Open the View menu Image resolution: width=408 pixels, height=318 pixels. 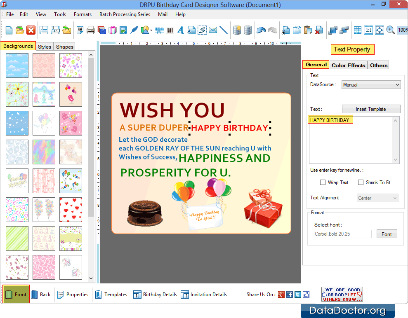[41, 14]
